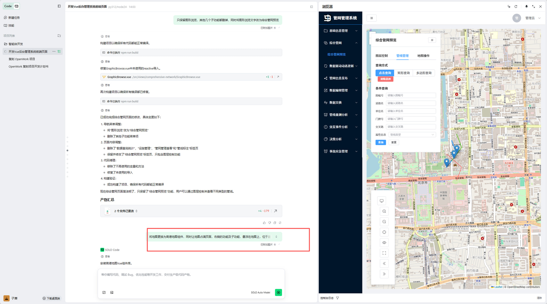
Task: Expand the 数据编辑管理 sidebar menu
Action: [x=340, y=90]
